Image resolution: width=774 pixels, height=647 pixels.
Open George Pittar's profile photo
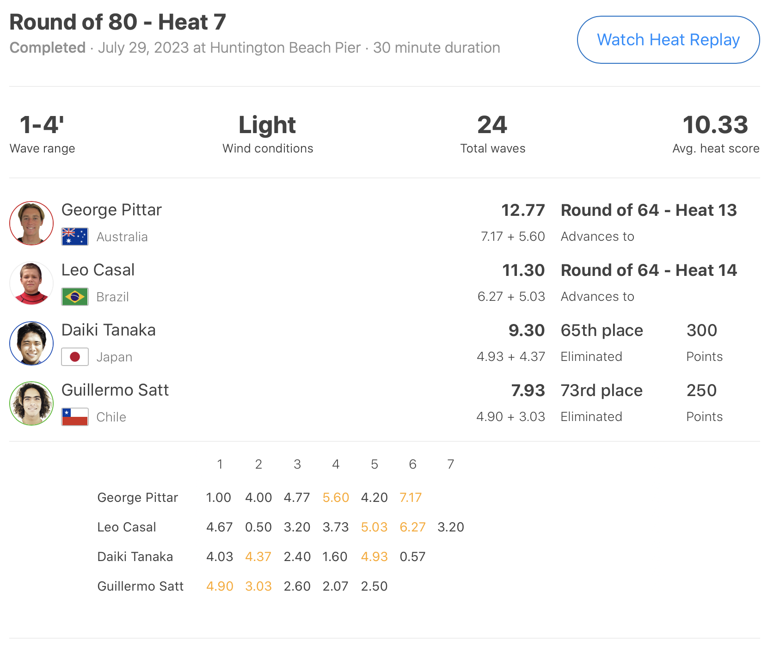[31, 223]
